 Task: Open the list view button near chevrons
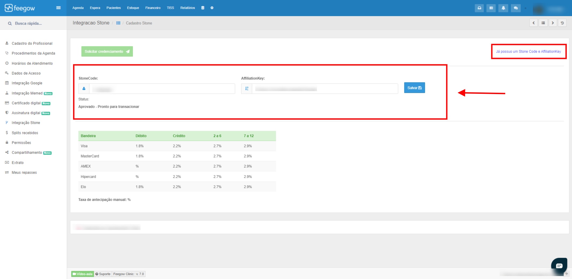(x=543, y=23)
